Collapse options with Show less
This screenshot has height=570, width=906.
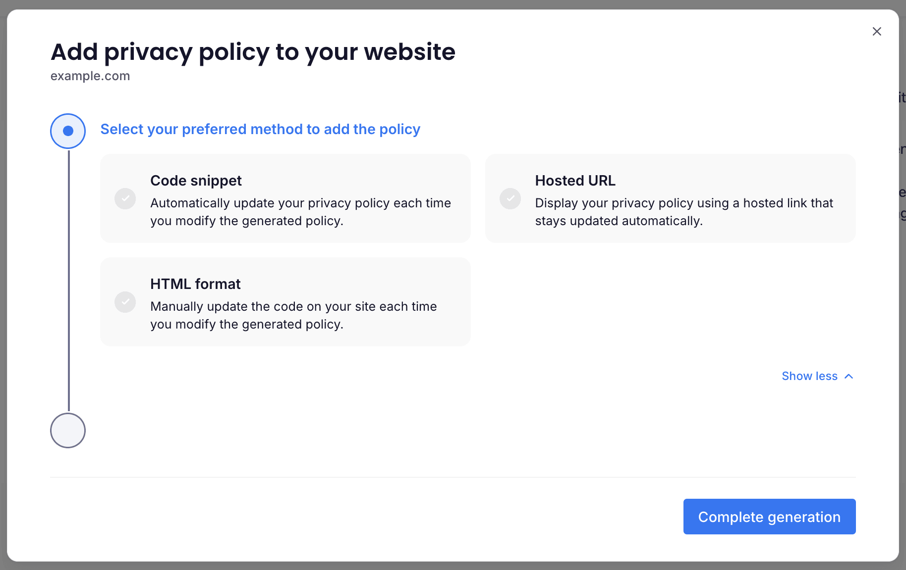pyautogui.click(x=817, y=376)
